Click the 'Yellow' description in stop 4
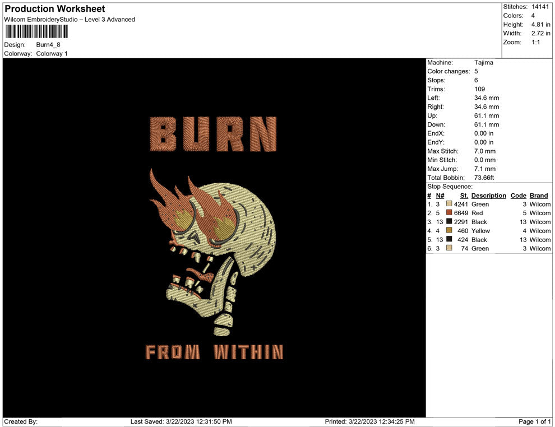555x427 pixels. tap(480, 230)
